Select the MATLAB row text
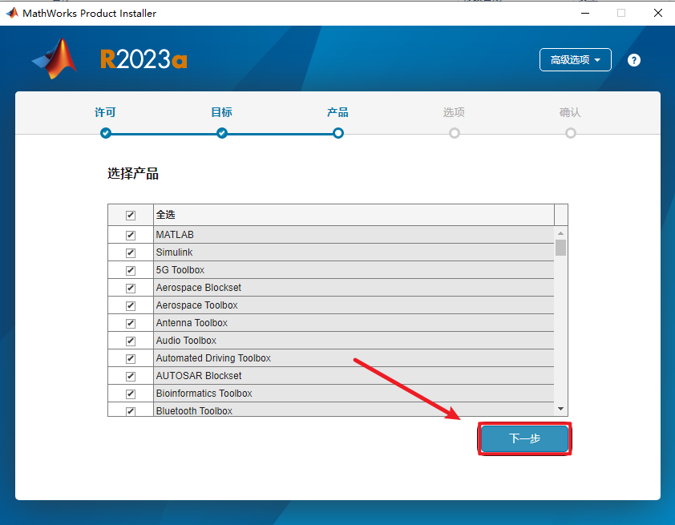This screenshot has height=525, width=675. click(x=175, y=235)
